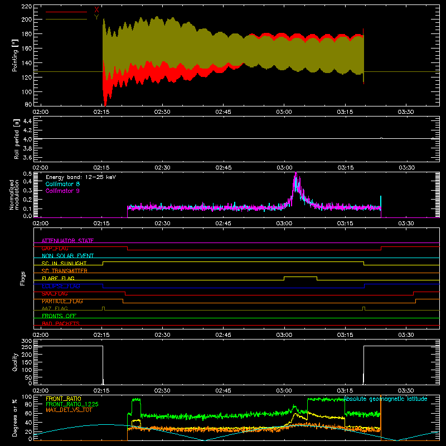Click the ATTENUATOR_STATE flag label
This screenshot has height=446, width=446.
click(67, 241)
